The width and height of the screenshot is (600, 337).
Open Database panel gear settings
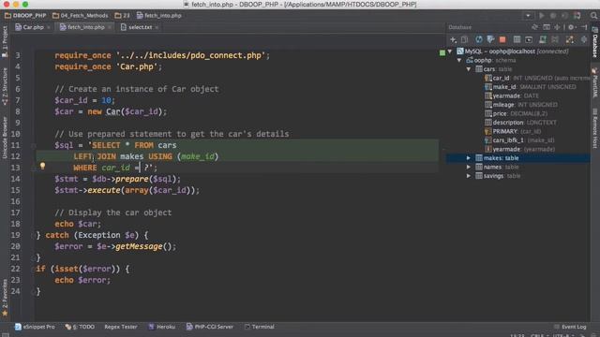pyautogui.click(x=572, y=27)
